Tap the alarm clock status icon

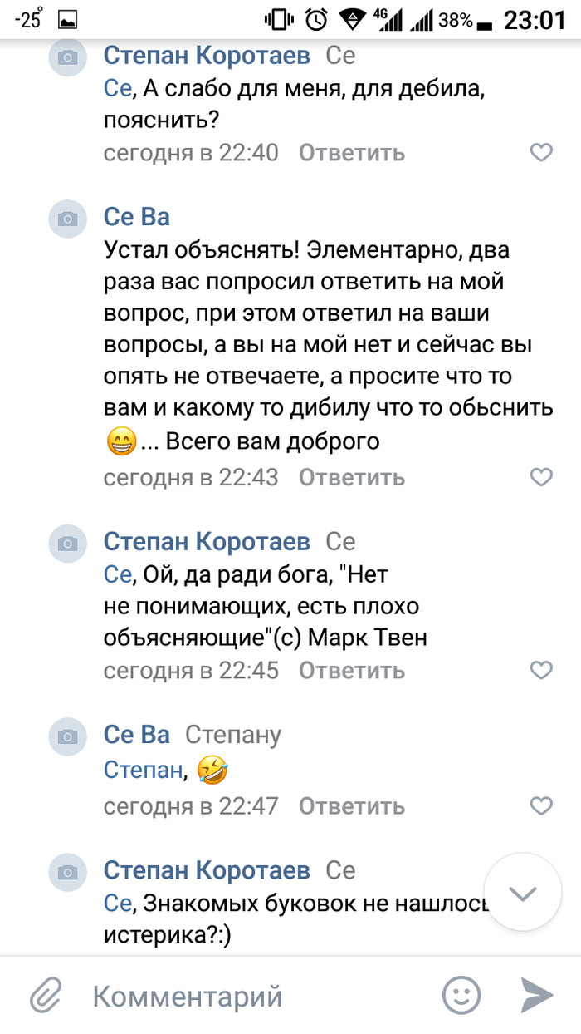tap(316, 20)
